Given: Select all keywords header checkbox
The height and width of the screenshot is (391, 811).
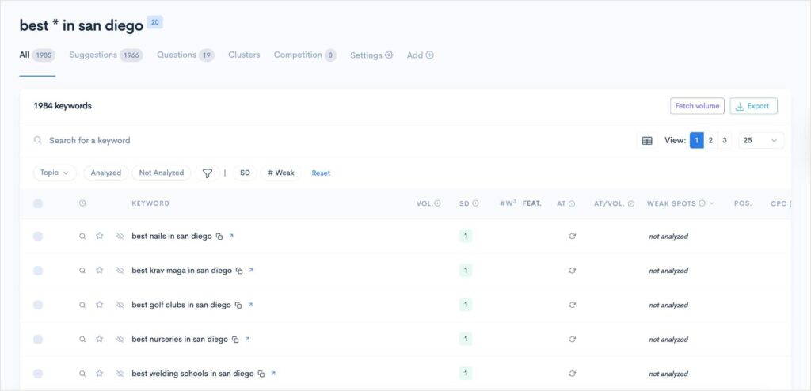Looking at the screenshot, I should click(38, 203).
